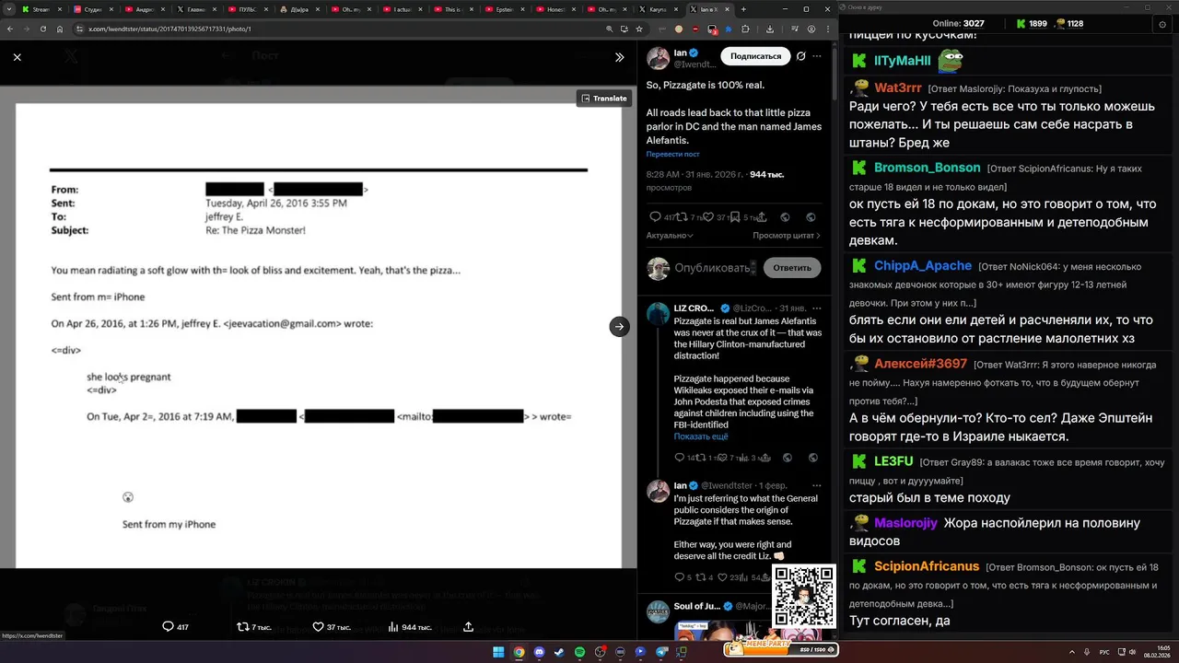Image resolution: width=1179 pixels, height=663 pixels.
Task: Click share icon in bottom photo bar
Action: click(x=468, y=626)
